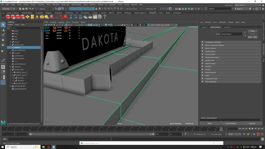Open the Mesh Tools menu
Viewport: 265px width, 149px height.
(x=65, y=5)
